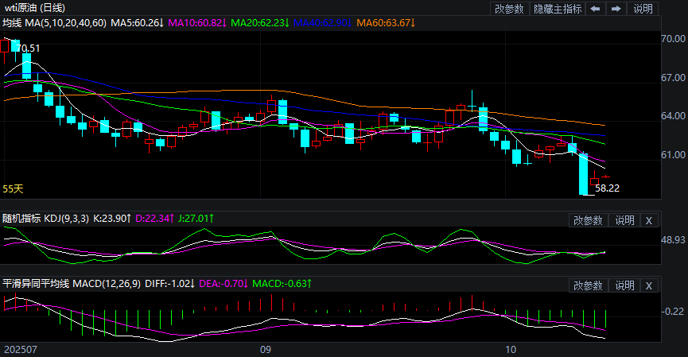Click the 均线 MA(5,10,20,40,60) indicator name

(54, 23)
